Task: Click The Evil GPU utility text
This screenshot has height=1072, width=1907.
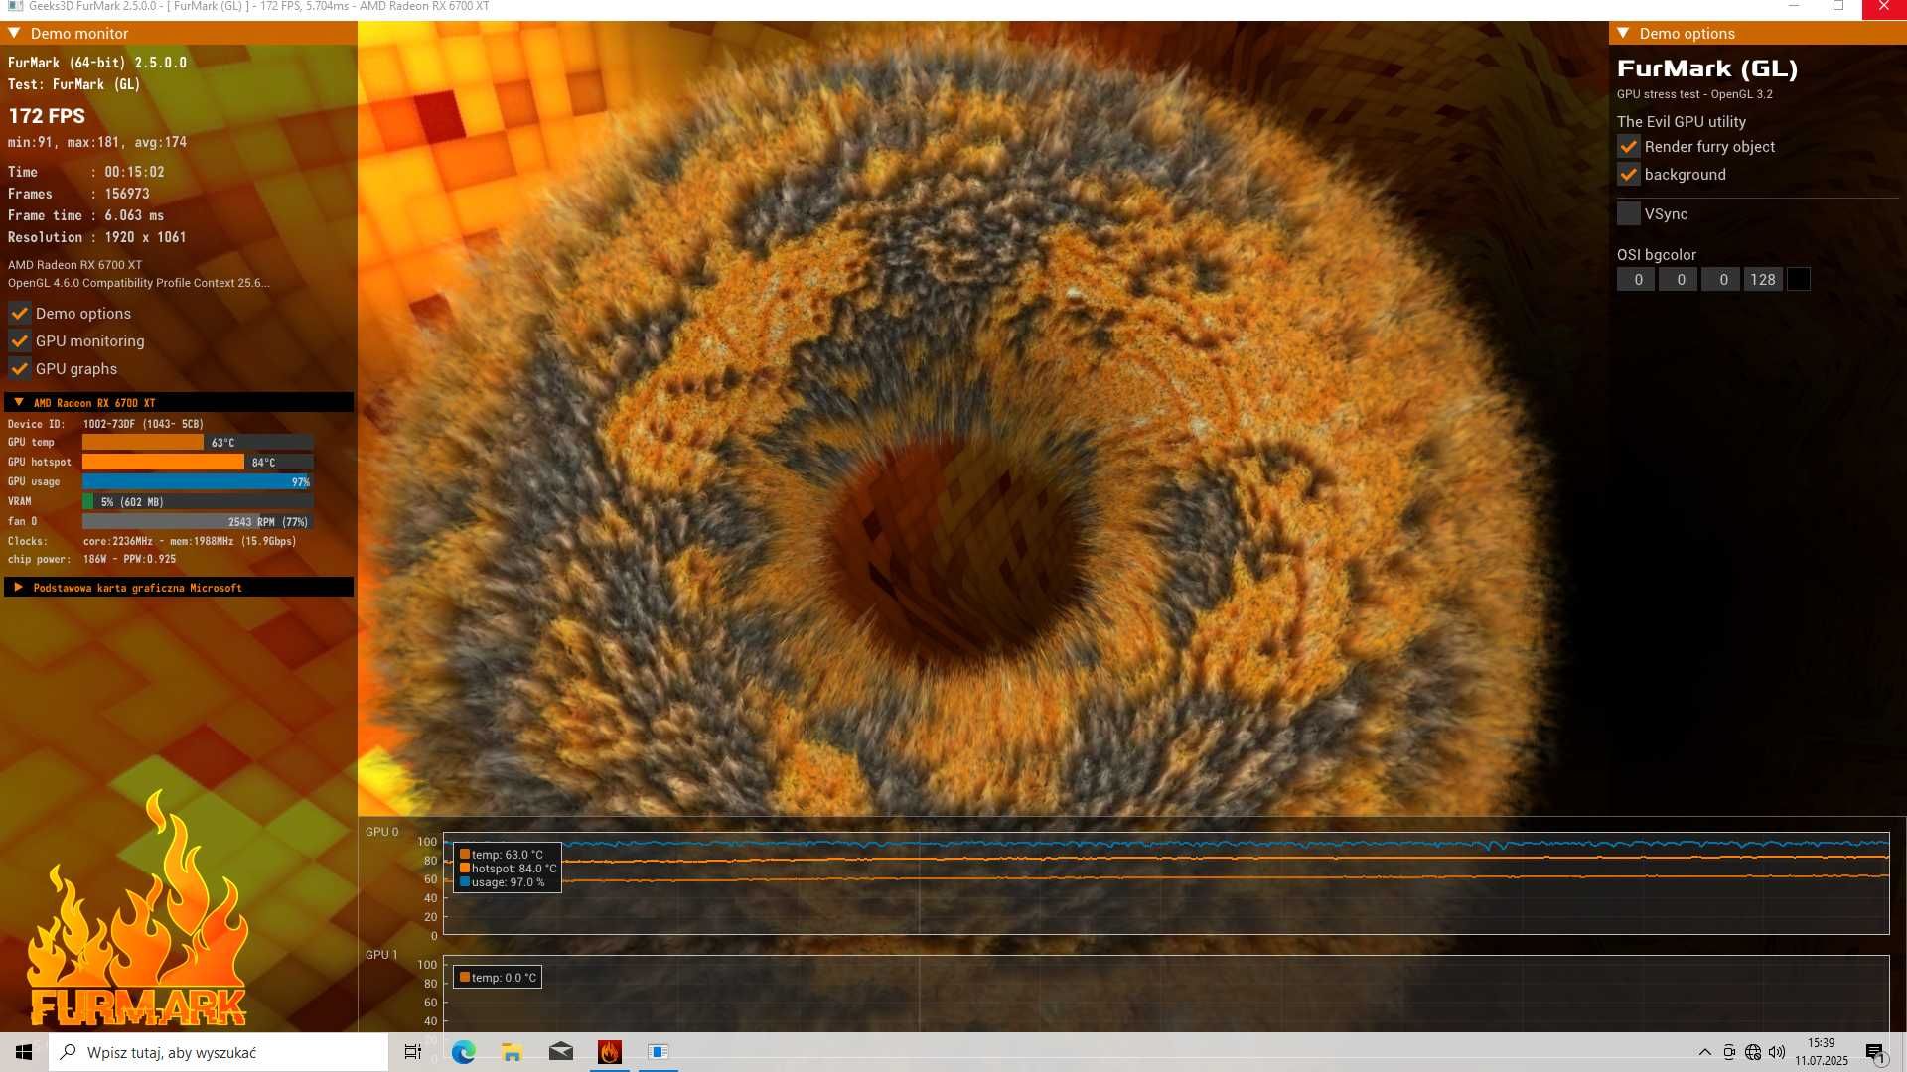Action: point(1682,121)
